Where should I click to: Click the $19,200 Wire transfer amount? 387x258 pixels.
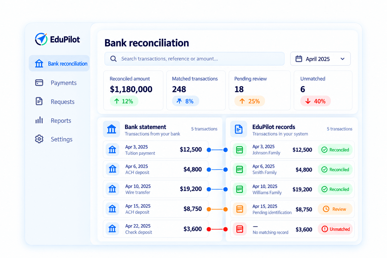point(191,189)
